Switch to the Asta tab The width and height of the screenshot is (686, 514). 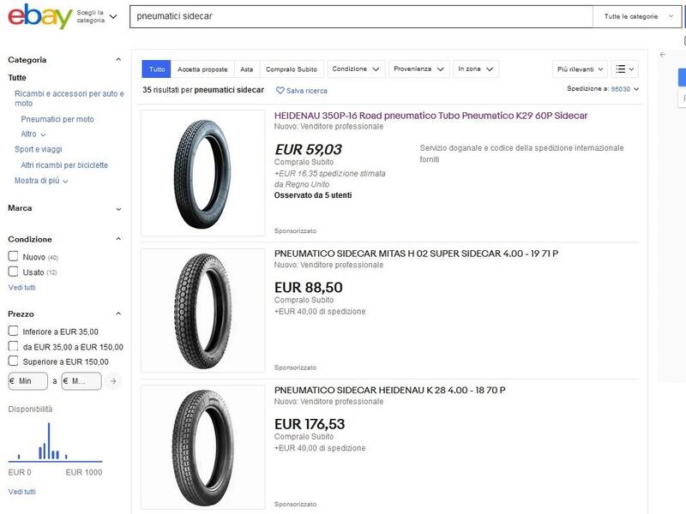coord(246,69)
